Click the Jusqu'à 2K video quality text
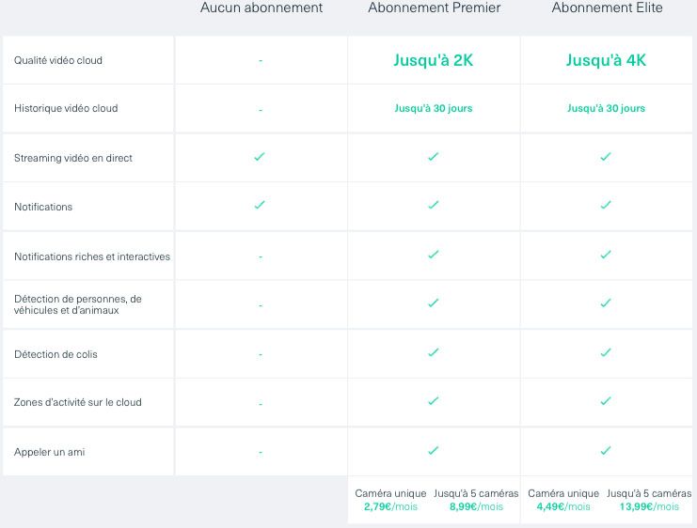 pyautogui.click(x=433, y=61)
